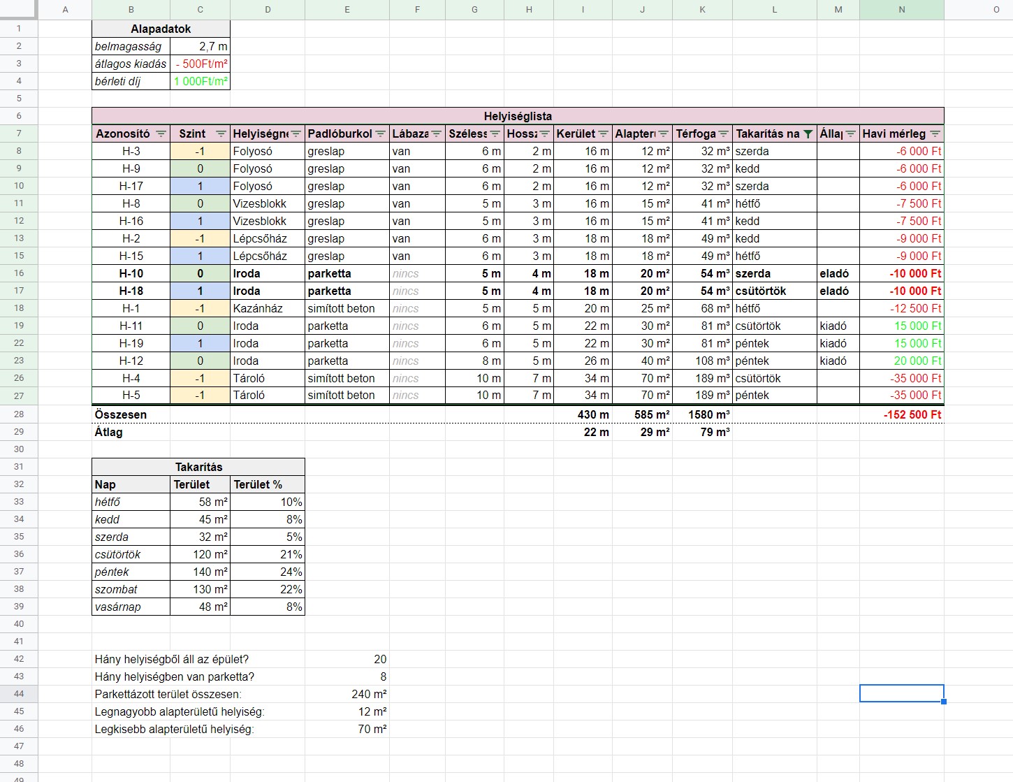Open the Alapterület filter dropdown
The width and height of the screenshot is (1013, 782).
tap(663, 133)
